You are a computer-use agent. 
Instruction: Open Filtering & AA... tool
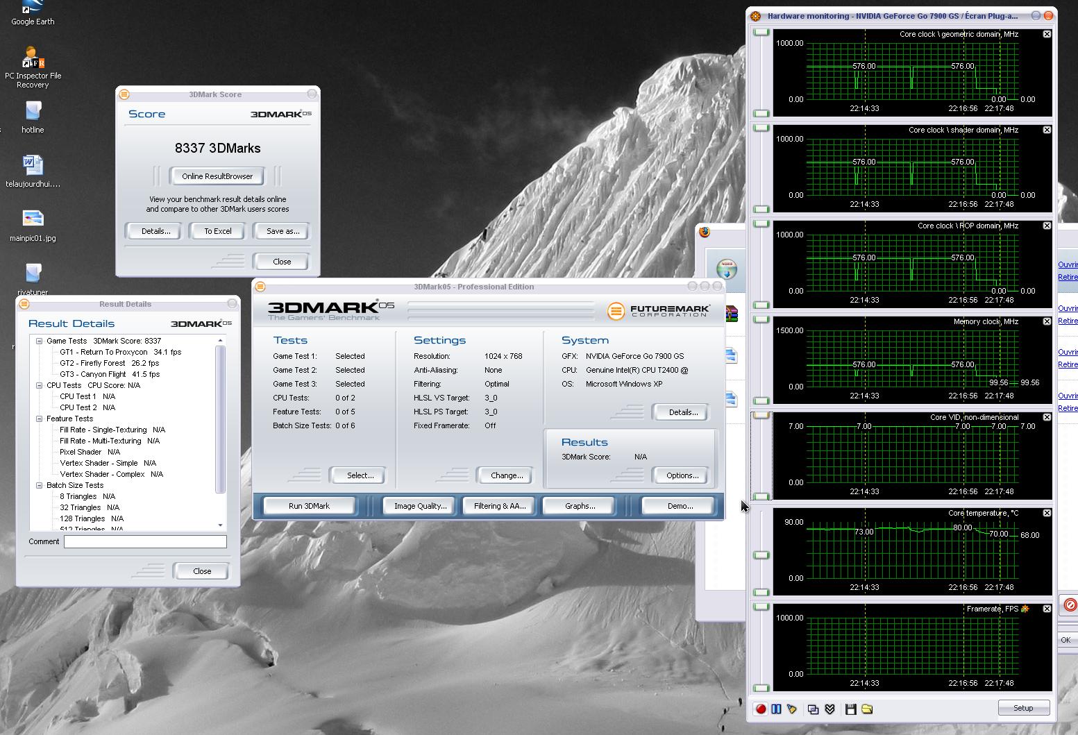pyautogui.click(x=500, y=506)
